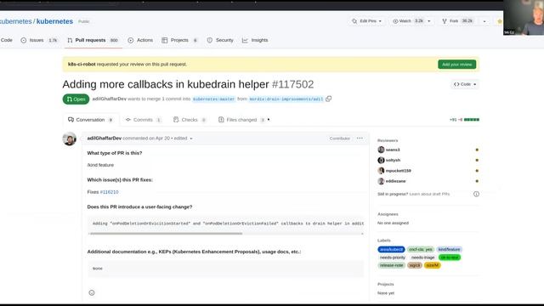Expand the edited history dropdown
This screenshot has width=544, height=306.
[183, 138]
